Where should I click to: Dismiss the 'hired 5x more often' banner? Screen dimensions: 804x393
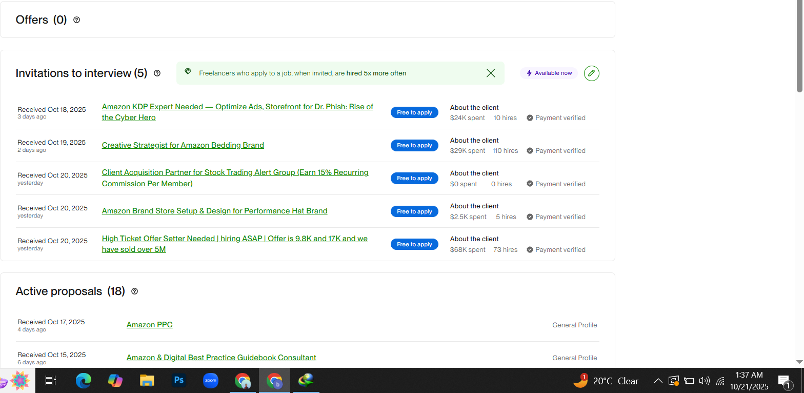tap(491, 73)
